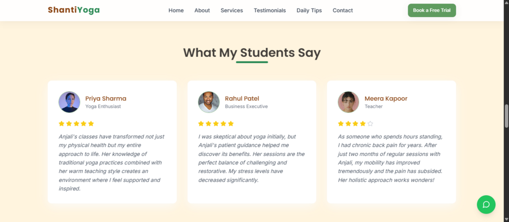Click Priya Sharma's profile avatar
This screenshot has width=509, height=222.
tap(69, 102)
